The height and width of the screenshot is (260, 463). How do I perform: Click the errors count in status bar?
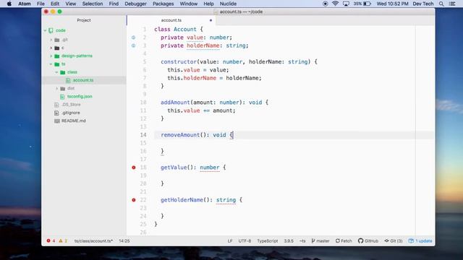(51, 240)
